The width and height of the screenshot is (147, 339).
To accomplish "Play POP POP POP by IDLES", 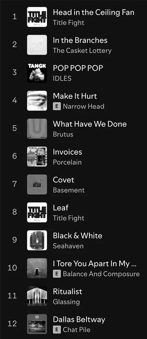I will coord(78,68).
